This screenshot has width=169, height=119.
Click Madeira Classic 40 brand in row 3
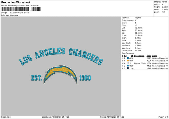(x=160, y=63)
